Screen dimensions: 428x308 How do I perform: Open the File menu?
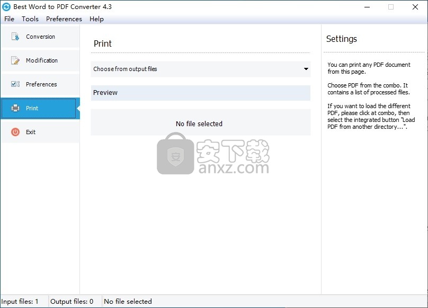(x=10, y=19)
